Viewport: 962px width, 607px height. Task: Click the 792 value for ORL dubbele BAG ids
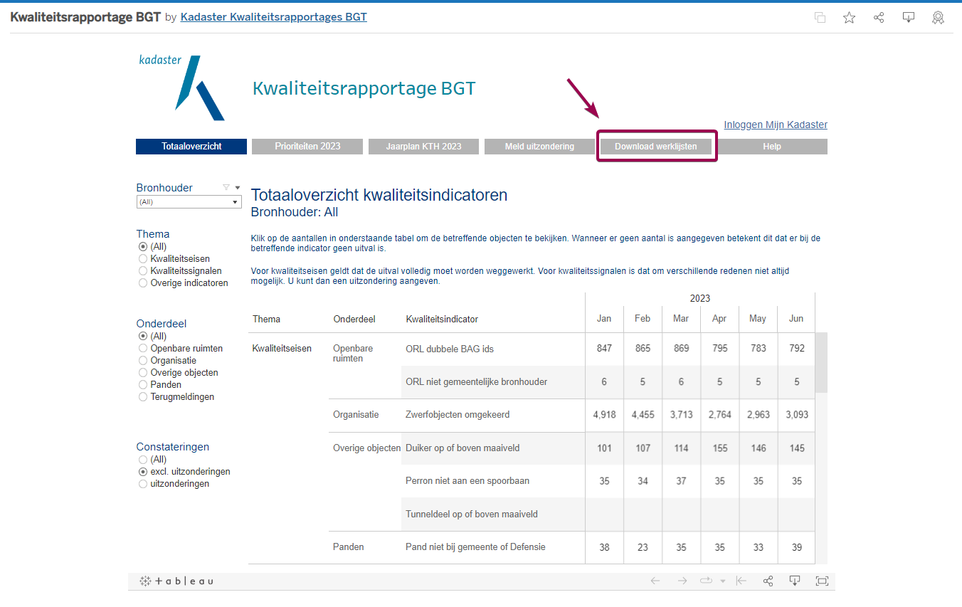coord(796,349)
